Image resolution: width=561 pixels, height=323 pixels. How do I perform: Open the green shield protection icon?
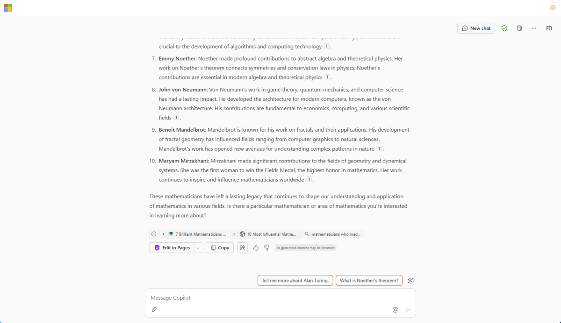tap(504, 28)
